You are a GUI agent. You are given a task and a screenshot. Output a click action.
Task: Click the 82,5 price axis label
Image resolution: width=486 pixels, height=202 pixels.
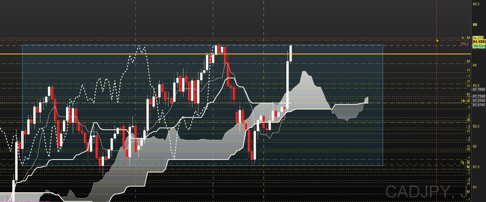tap(476, 126)
